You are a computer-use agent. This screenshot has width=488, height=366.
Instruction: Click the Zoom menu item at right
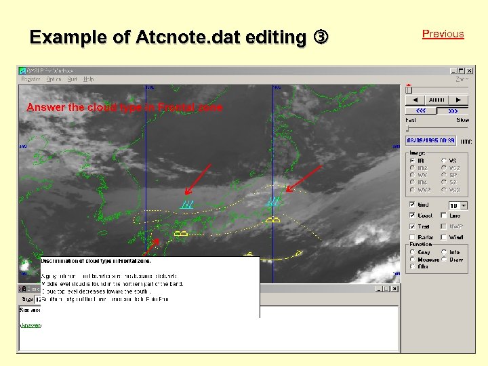[x=462, y=79]
